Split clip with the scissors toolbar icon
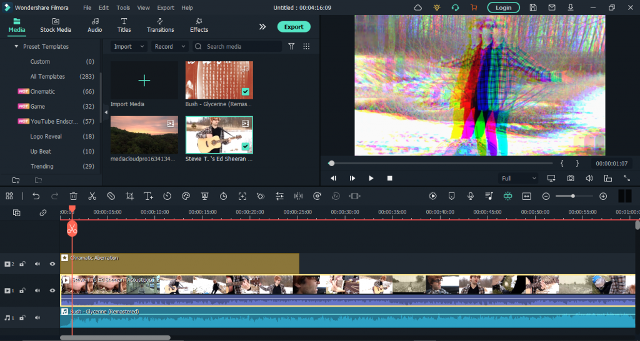Screen dimensions: 640x341 pyautogui.click(x=92, y=196)
